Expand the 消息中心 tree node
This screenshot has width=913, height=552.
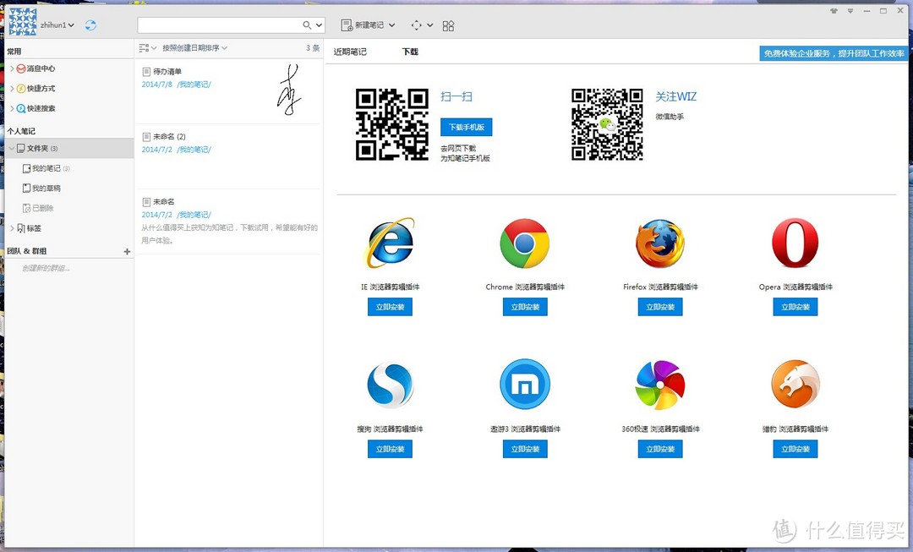point(12,68)
